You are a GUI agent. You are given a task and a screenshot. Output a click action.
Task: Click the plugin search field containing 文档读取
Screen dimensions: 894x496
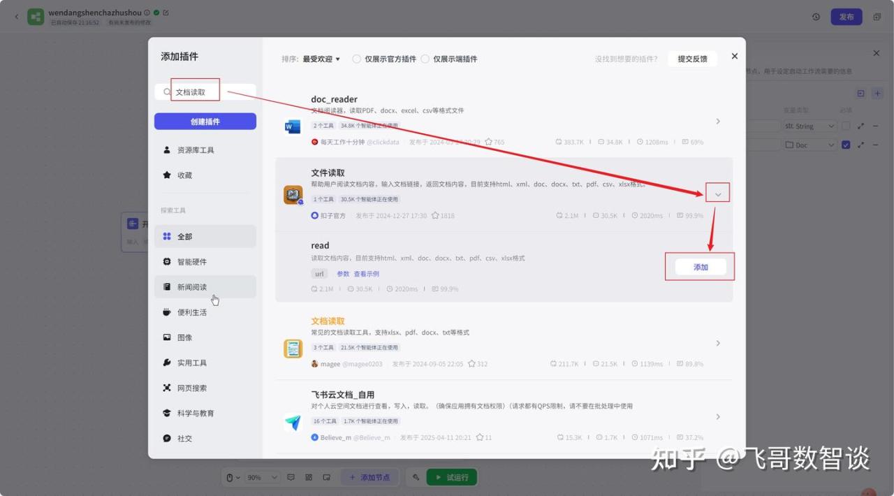(210, 92)
